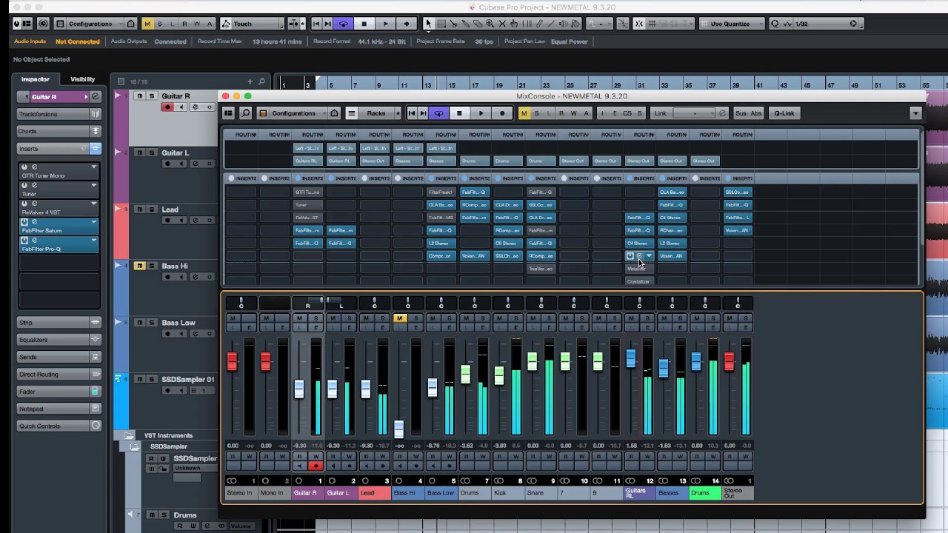
Task: Solo the Guitar L track in track list
Action: click(152, 152)
